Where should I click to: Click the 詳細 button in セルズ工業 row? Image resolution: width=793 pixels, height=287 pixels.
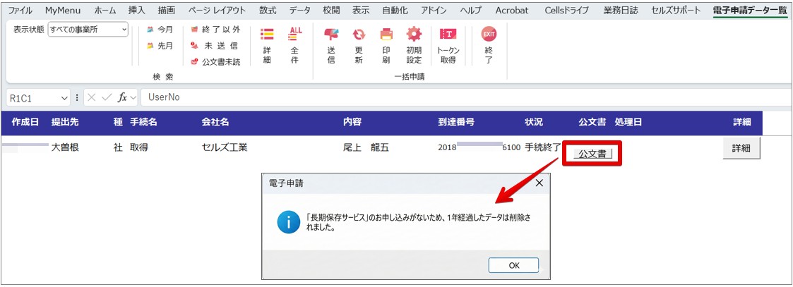[x=742, y=148]
